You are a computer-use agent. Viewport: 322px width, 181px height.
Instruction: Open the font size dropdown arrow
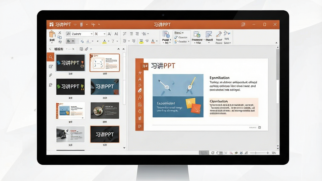click(104, 34)
